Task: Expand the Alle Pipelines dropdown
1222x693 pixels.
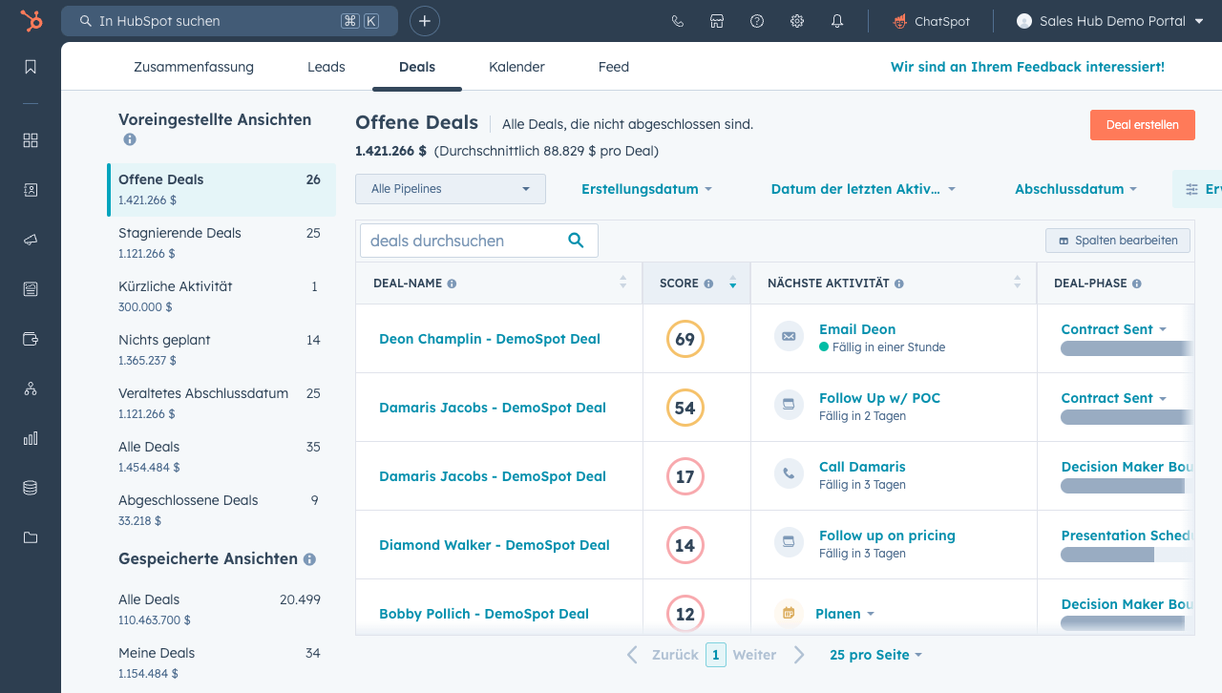Action: click(450, 189)
